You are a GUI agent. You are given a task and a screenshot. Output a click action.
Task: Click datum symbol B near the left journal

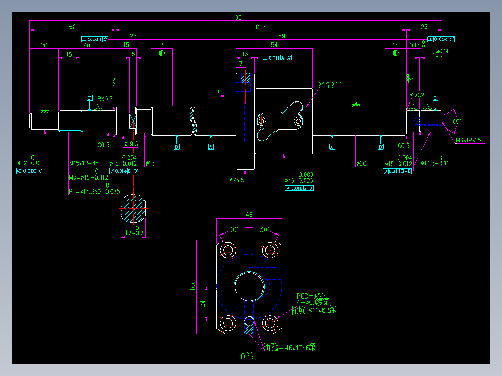click(176, 147)
